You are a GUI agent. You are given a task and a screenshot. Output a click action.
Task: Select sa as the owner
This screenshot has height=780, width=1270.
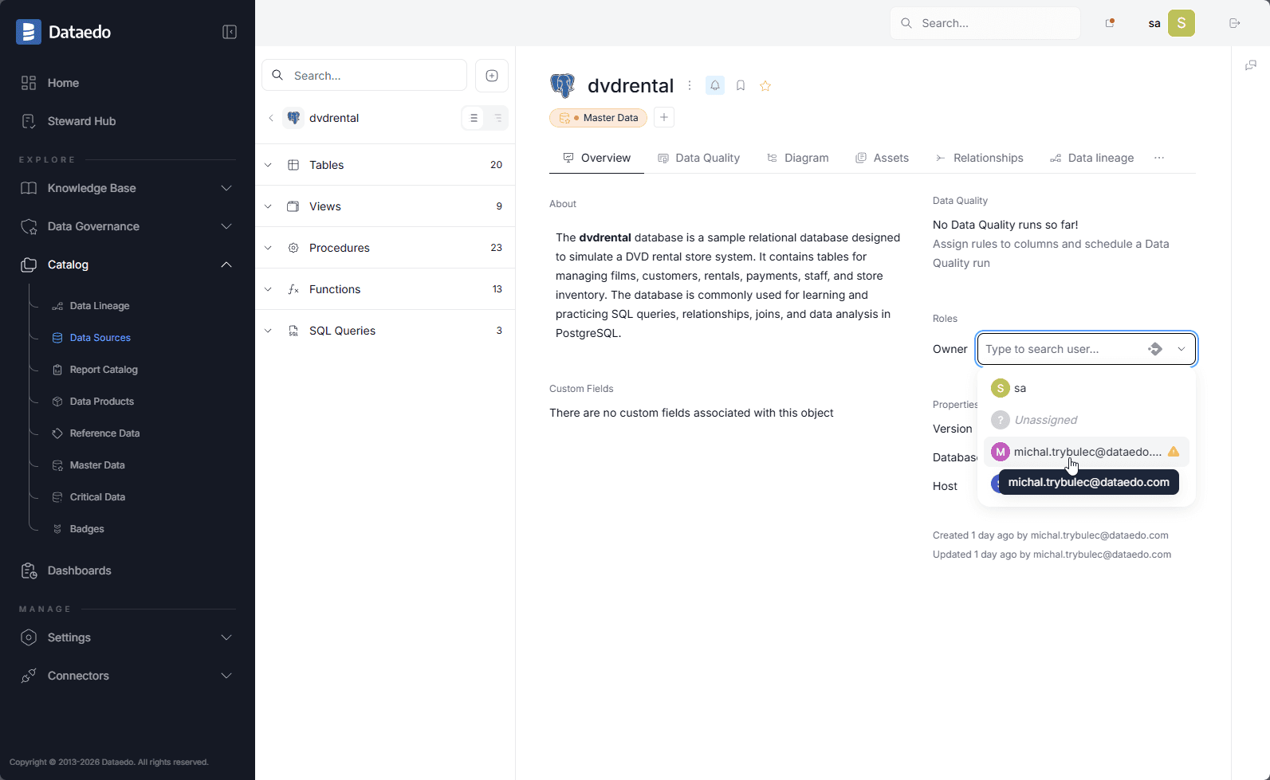click(1087, 388)
